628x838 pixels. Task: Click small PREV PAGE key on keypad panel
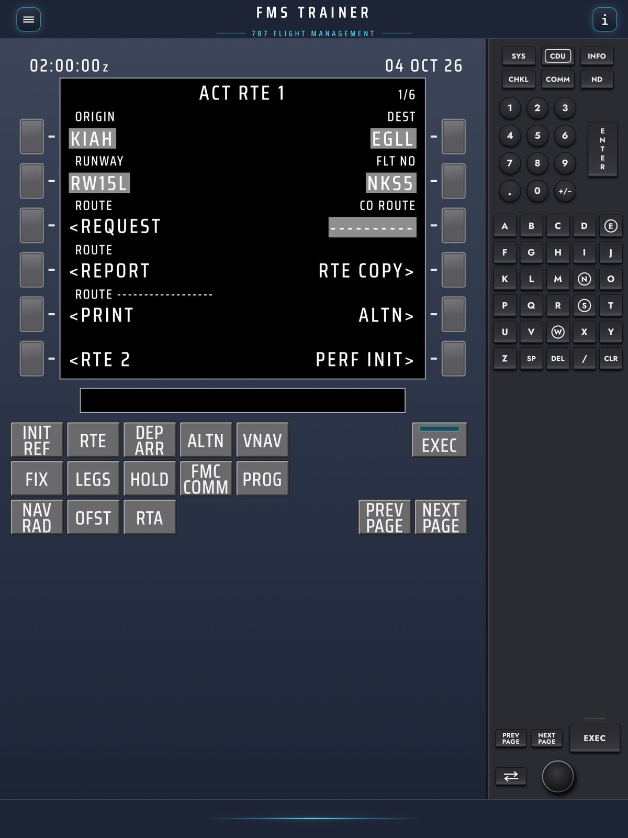511,738
